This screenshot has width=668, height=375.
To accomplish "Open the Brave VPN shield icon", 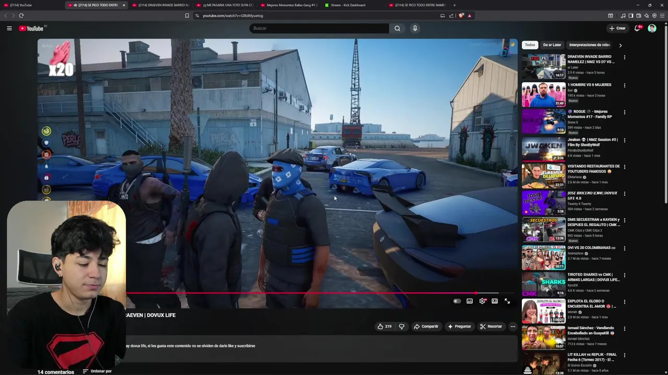I will pyautogui.click(x=654, y=16).
